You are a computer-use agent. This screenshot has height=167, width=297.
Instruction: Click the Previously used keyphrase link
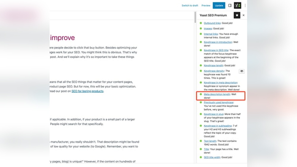[x=219, y=102]
